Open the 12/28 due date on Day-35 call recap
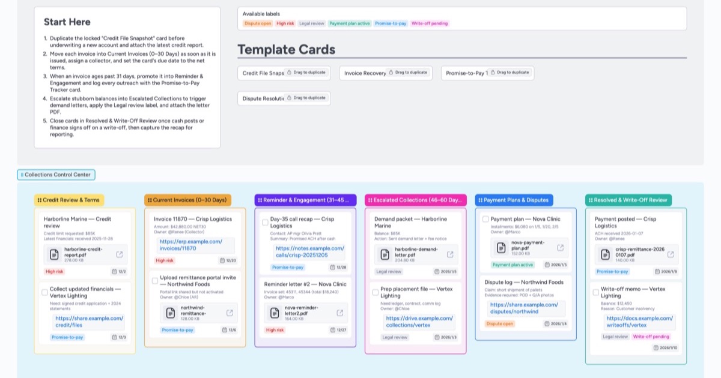Image resolution: width=721 pixels, height=378 pixels. point(339,268)
